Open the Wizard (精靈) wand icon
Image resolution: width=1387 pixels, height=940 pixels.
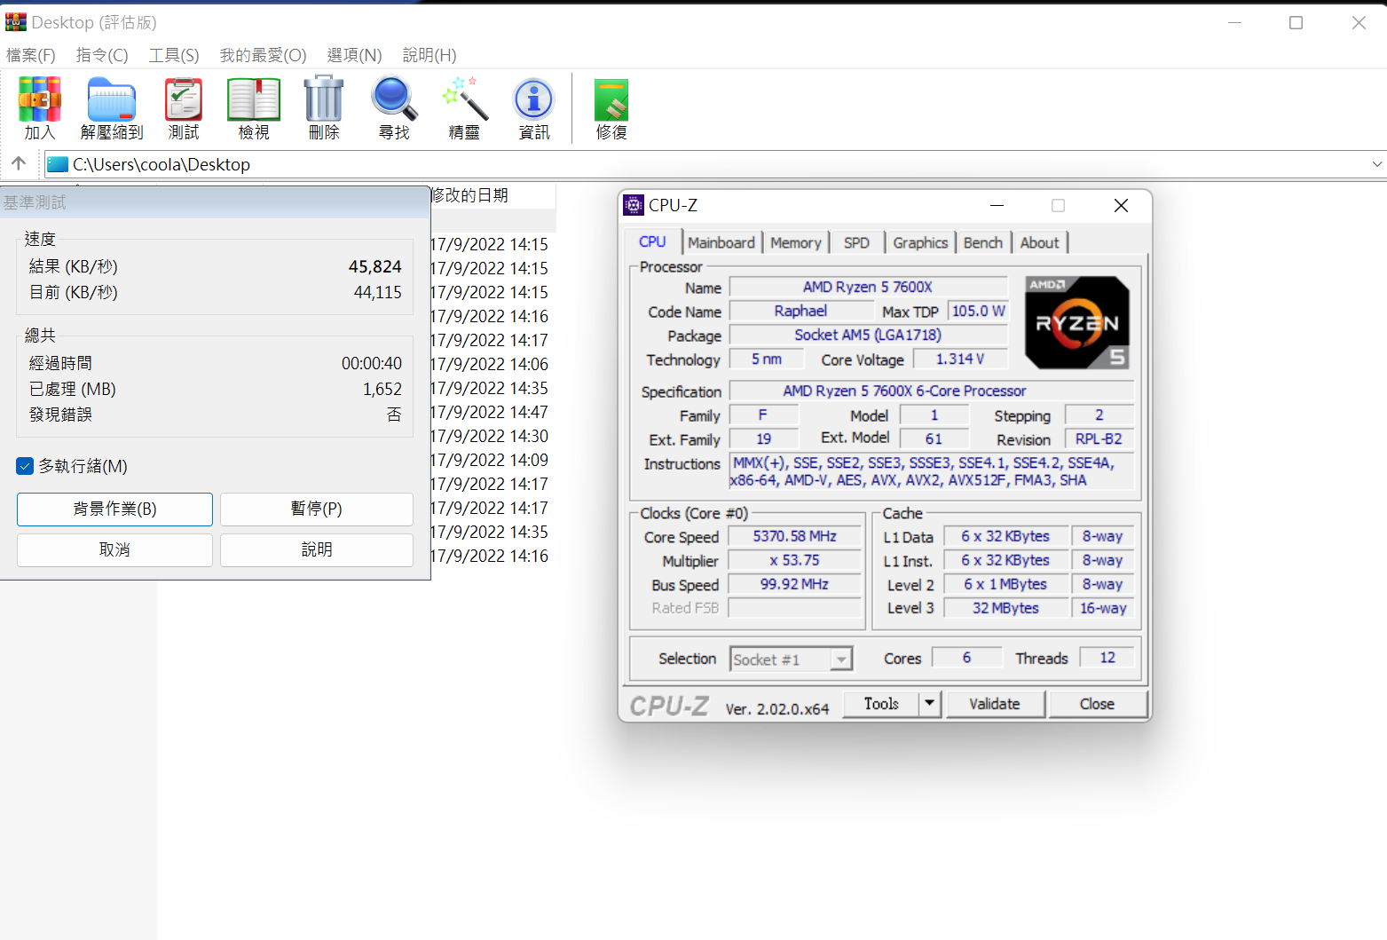click(465, 99)
